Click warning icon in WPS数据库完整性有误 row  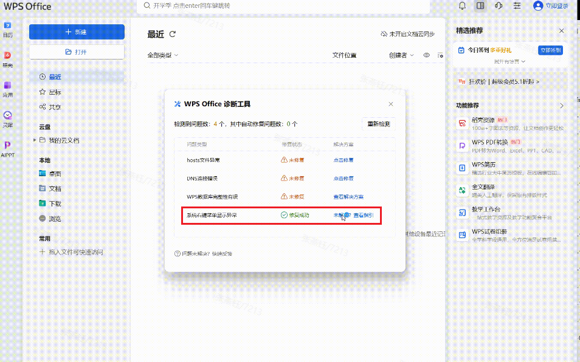pyautogui.click(x=284, y=197)
